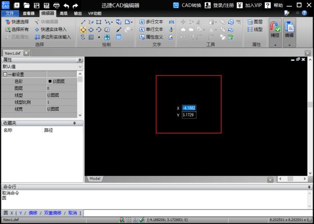Click the freehand polyline pencil tool
Screen dimensions: 314x224
coord(91,22)
